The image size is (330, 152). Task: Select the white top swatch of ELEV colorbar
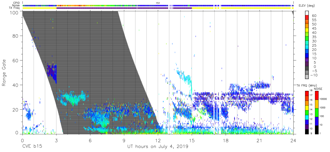coord(307,13)
